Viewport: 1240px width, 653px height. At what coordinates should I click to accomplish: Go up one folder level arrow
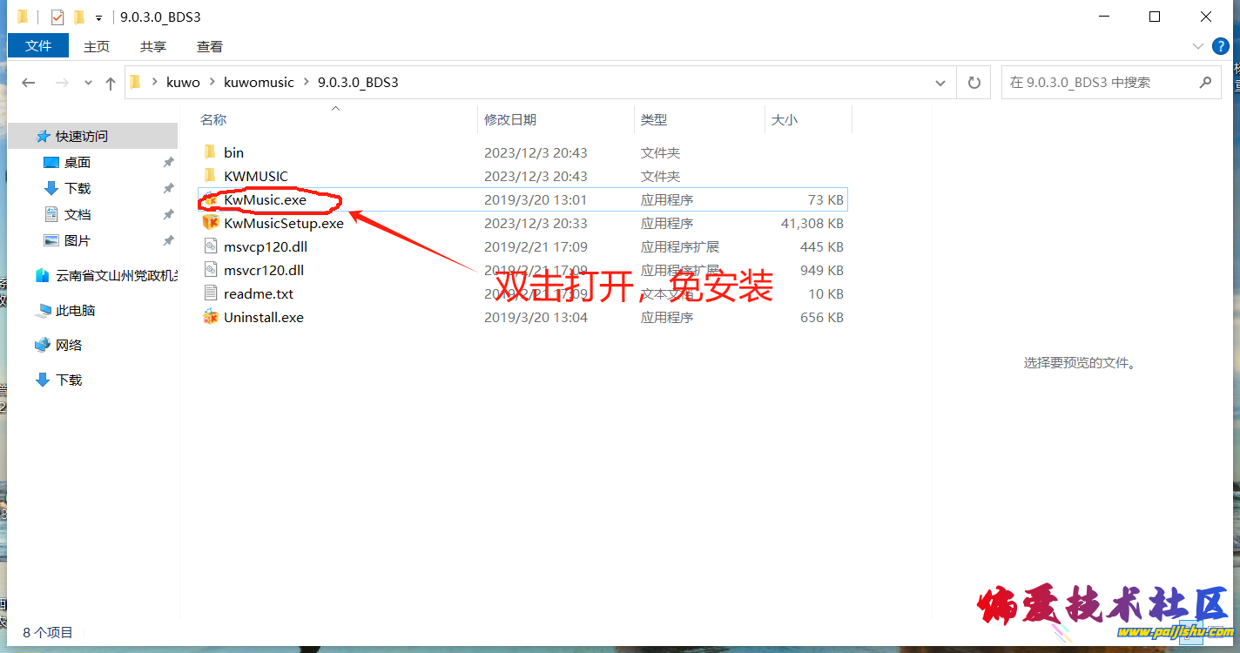click(111, 83)
